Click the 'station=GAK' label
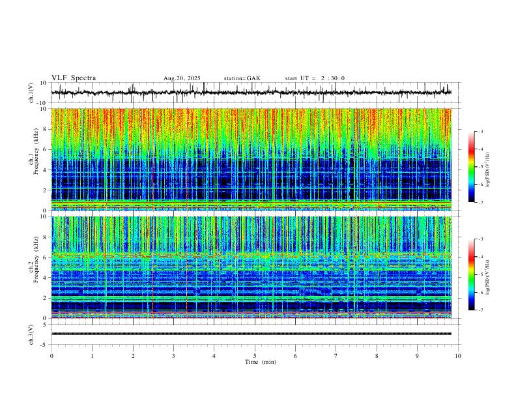 [x=242, y=78]
